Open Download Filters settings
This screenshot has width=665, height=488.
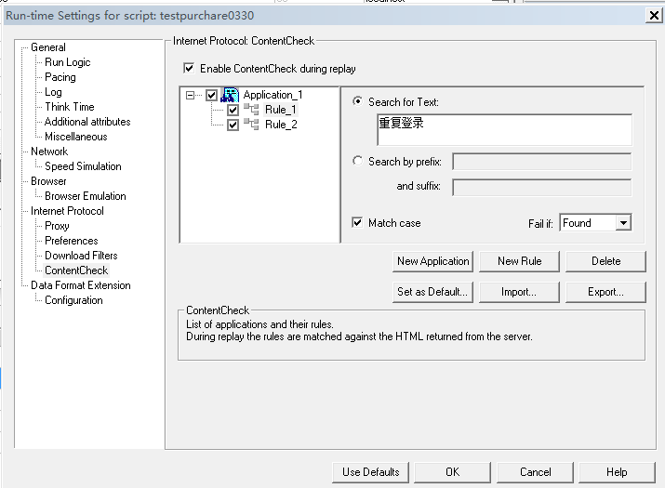click(x=81, y=256)
